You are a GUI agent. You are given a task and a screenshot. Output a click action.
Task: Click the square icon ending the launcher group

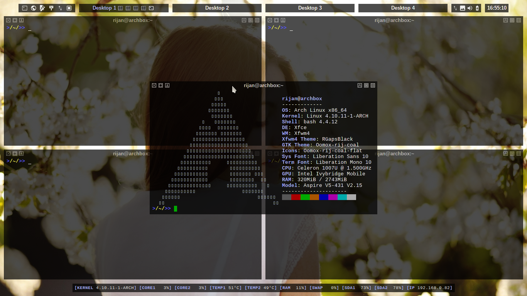pyautogui.click(x=69, y=8)
